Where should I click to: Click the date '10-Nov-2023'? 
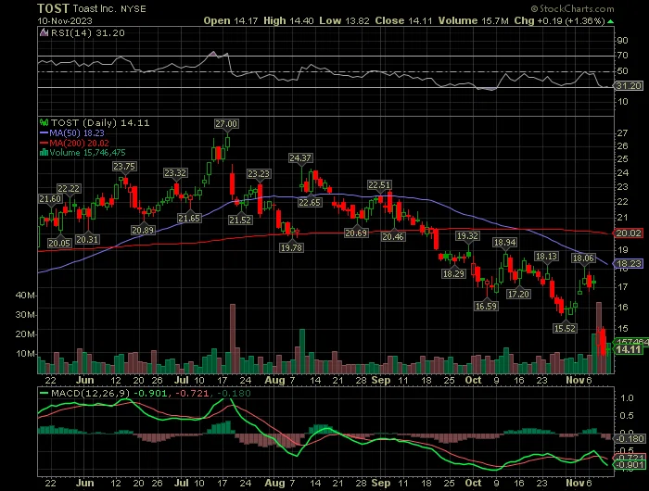[x=65, y=20]
